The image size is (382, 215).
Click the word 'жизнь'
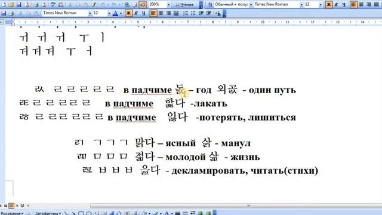coord(245,157)
